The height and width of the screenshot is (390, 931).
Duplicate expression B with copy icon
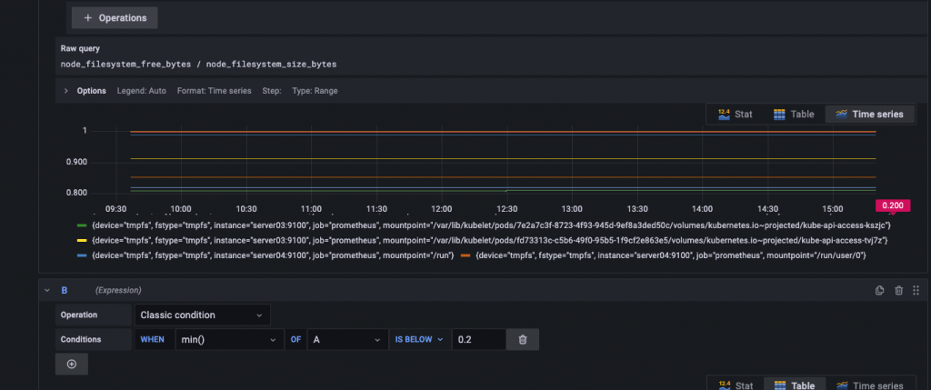[880, 290]
